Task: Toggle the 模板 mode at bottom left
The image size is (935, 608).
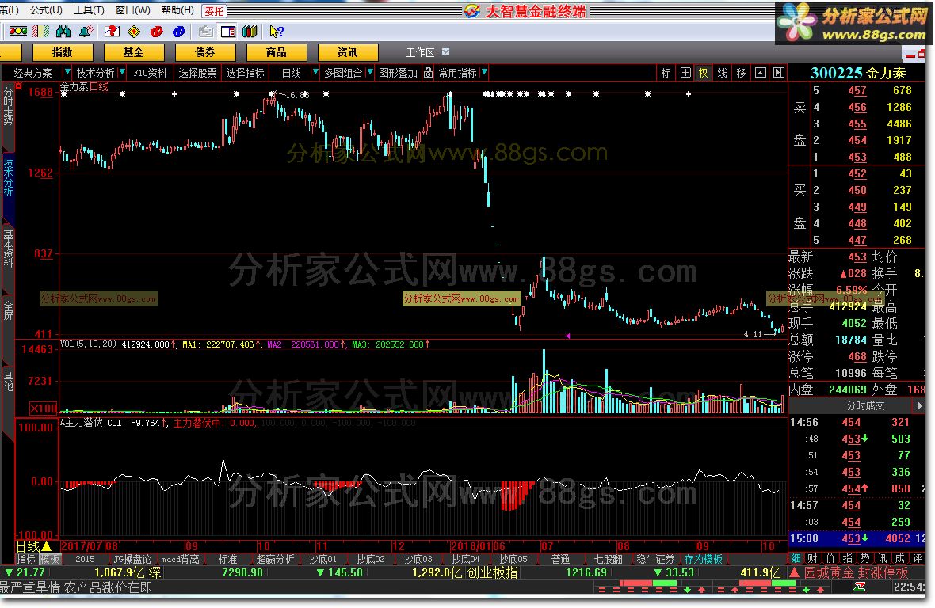Action: [49, 559]
